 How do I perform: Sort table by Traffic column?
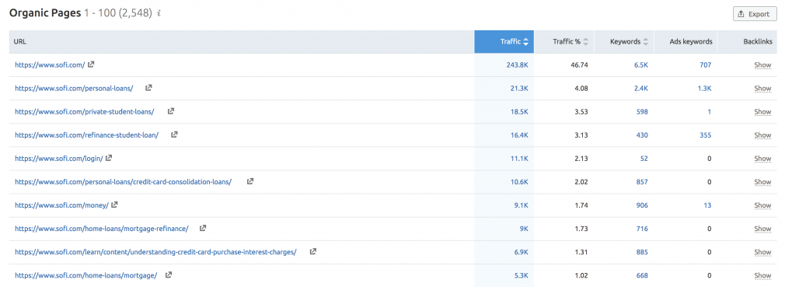point(504,42)
